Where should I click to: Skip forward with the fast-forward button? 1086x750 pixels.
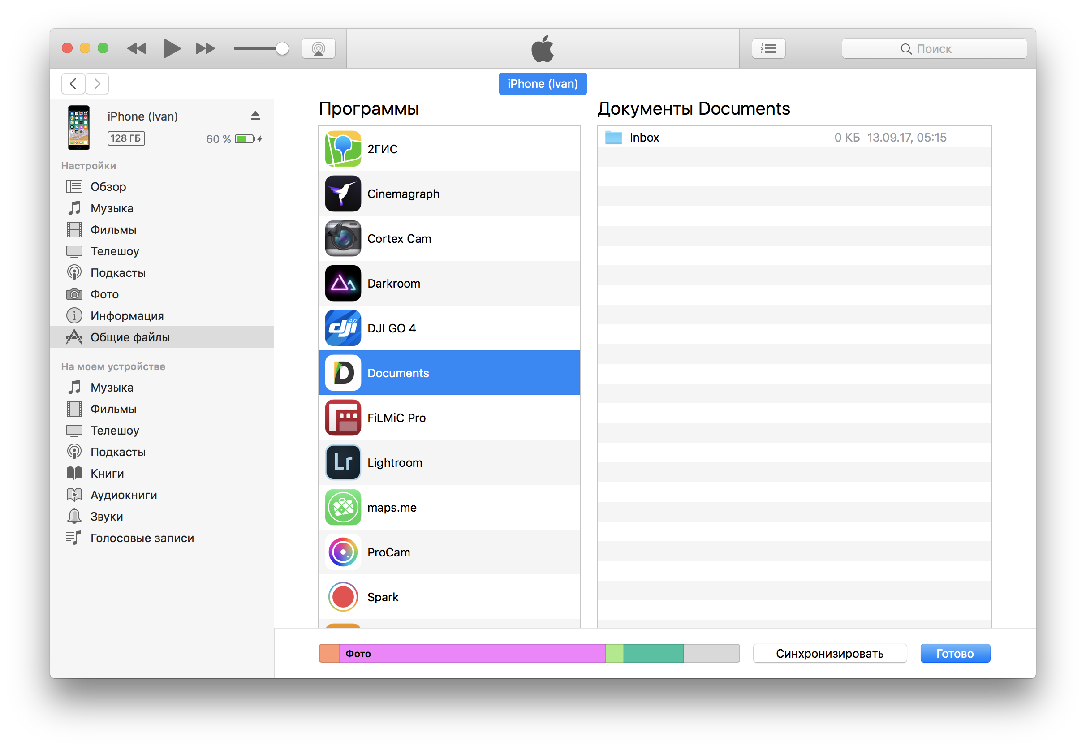[205, 48]
